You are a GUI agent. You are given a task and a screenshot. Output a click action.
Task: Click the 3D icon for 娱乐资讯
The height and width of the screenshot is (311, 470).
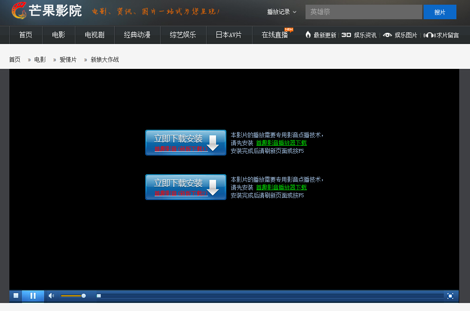346,35
